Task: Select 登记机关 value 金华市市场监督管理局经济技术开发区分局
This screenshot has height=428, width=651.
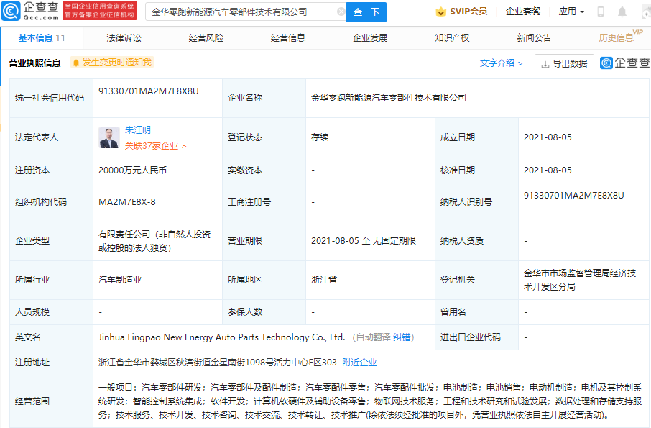Action: [x=580, y=280]
